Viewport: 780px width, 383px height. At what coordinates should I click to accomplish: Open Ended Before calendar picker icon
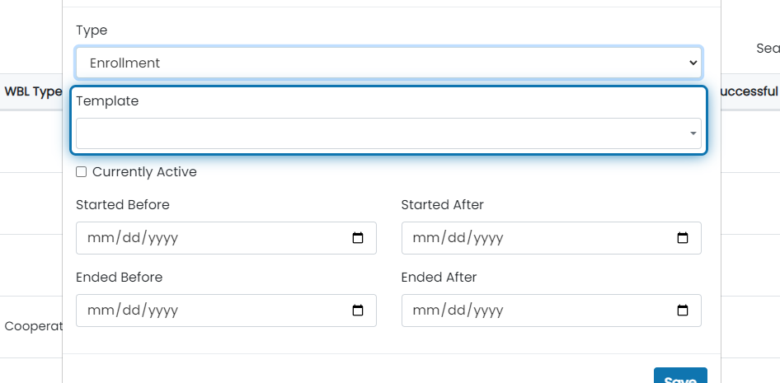coord(358,311)
